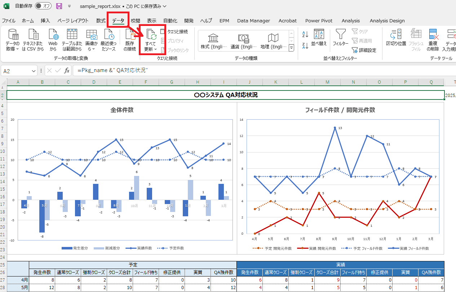Open Name Box dropdown arrow
Viewport: 456px width, 292px height.
pyautogui.click(x=34, y=71)
